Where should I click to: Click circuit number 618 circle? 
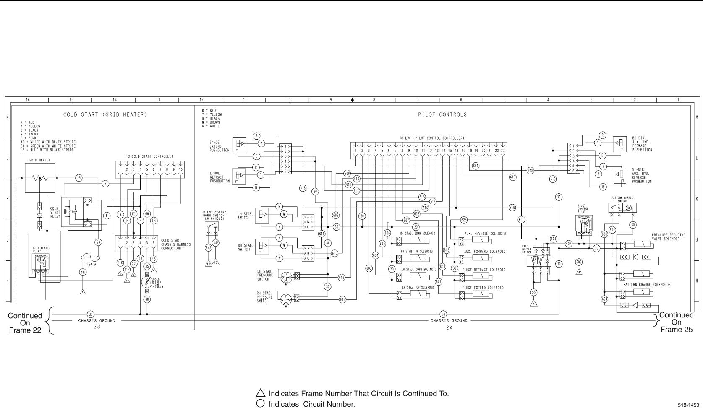[530, 171]
